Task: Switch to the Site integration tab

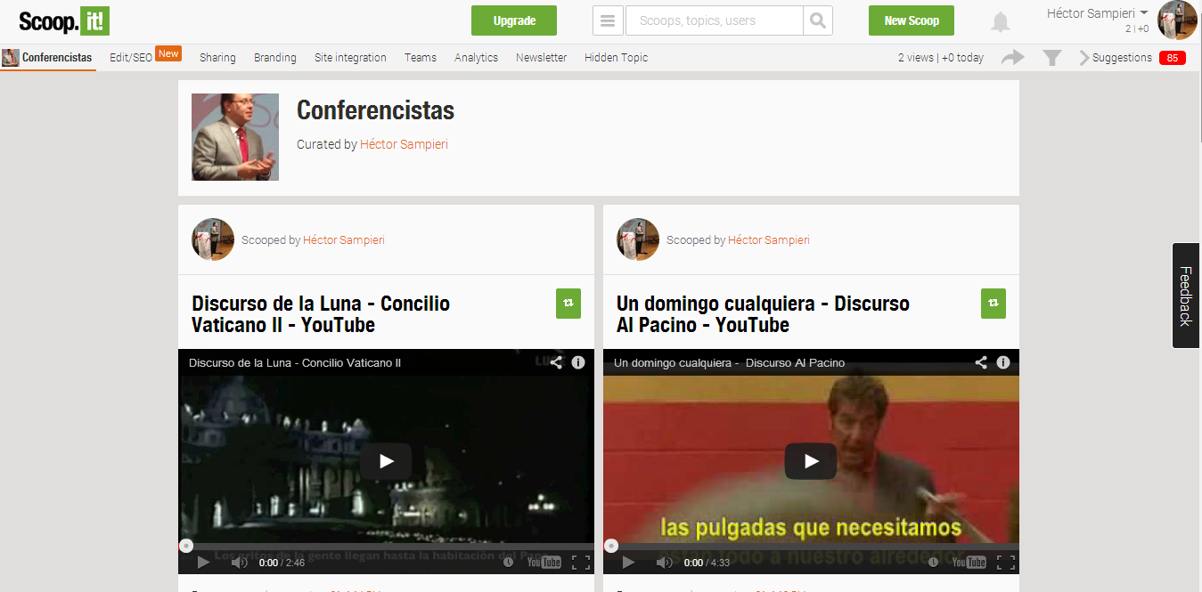Action: pyautogui.click(x=350, y=58)
